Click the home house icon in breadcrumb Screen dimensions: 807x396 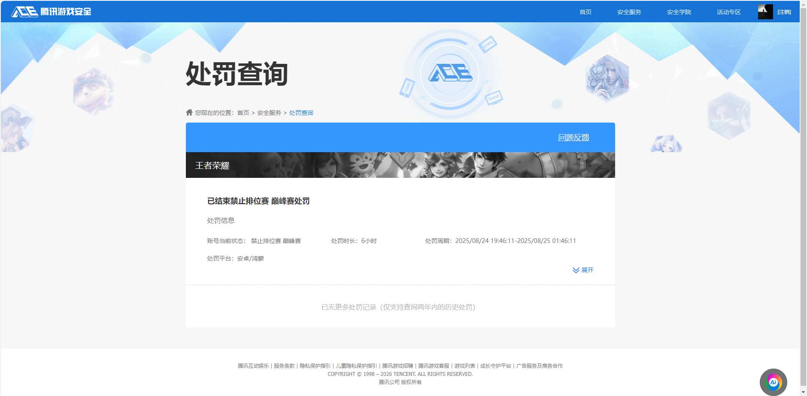(189, 112)
